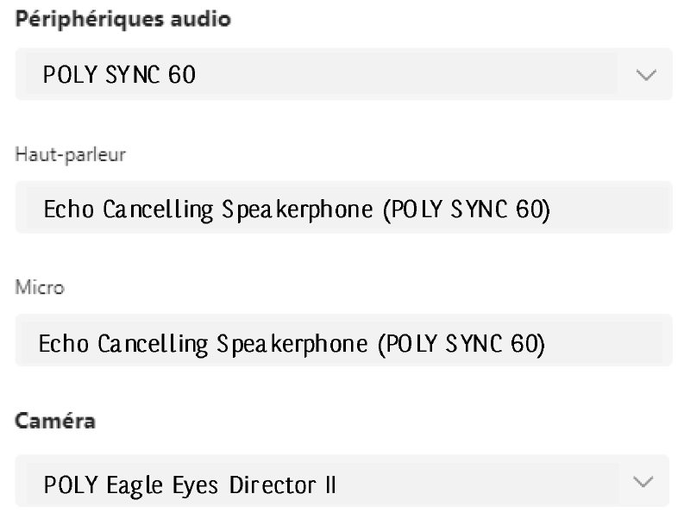Screen dimensions: 684x525
Task: Click the POLY Eagle Eyes Director II text
Action: pos(190,486)
